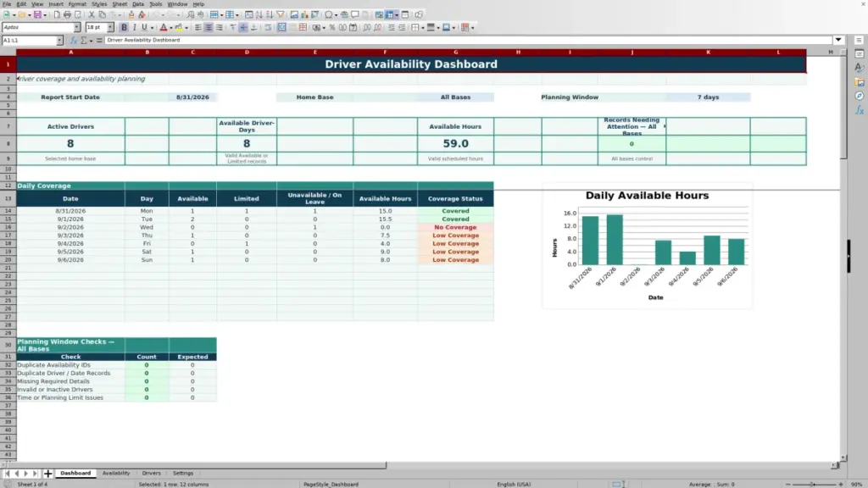Click the Merge and Center Cells icon
This screenshot has height=488, width=868.
281,27
